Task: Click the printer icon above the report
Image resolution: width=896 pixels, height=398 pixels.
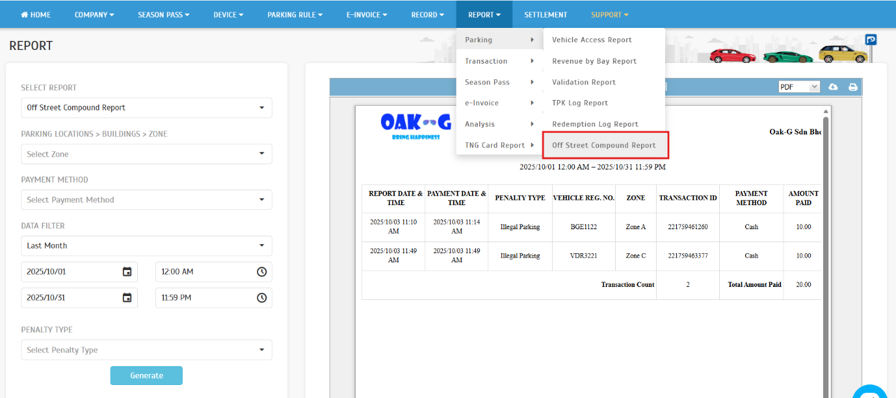Action: coord(853,87)
